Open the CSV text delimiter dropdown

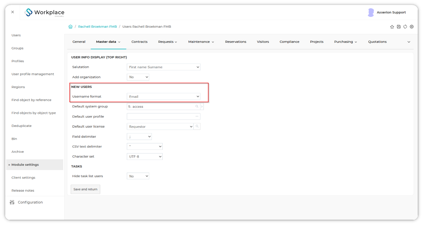click(145, 146)
